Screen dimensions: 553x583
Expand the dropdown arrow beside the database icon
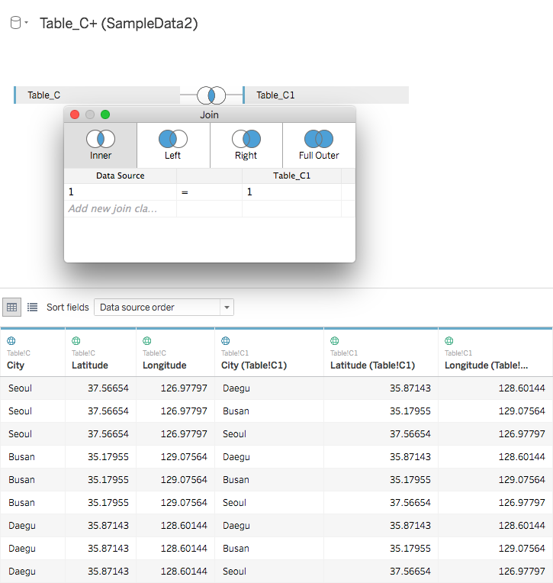point(27,23)
